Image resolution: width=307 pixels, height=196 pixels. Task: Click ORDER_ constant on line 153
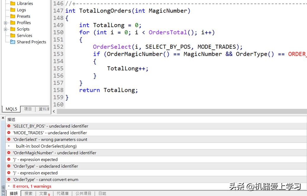(x=298, y=54)
